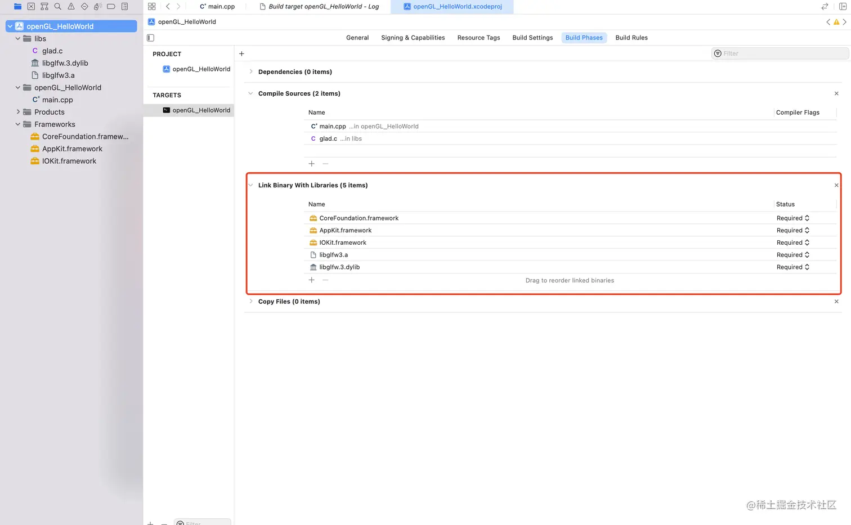This screenshot has width=851, height=525.
Task: Open the Symbol navigator
Action: 44,7
